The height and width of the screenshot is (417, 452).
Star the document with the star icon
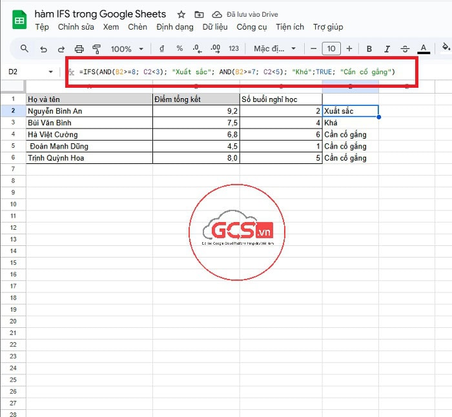[181, 14]
